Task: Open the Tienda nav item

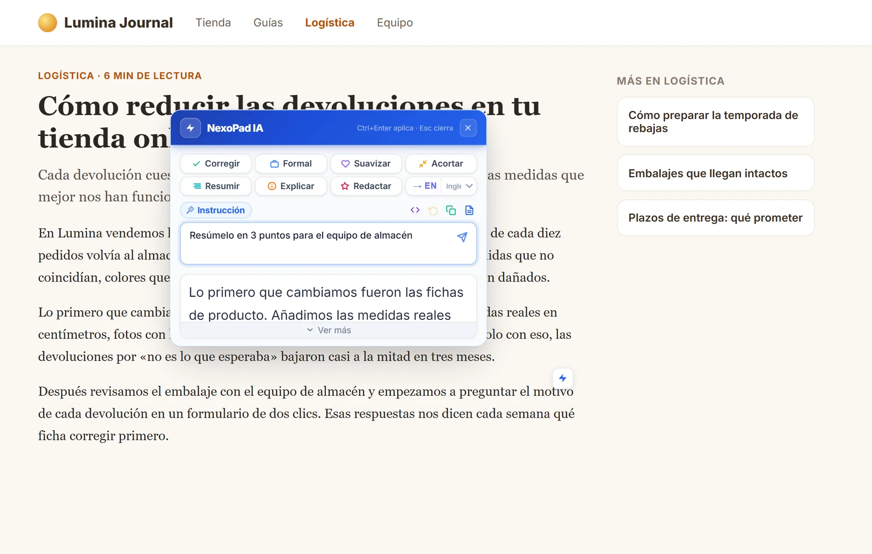Action: (213, 23)
